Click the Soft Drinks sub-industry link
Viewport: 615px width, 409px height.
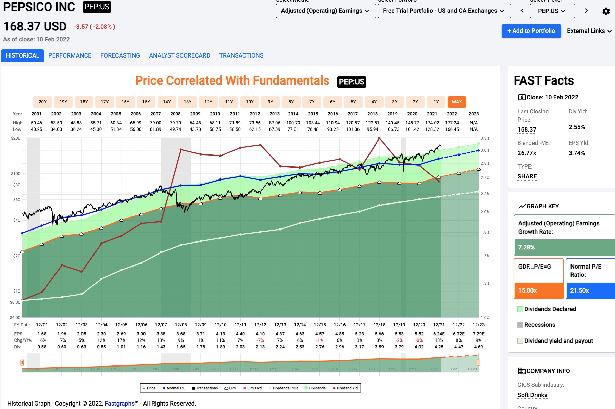coord(532,395)
